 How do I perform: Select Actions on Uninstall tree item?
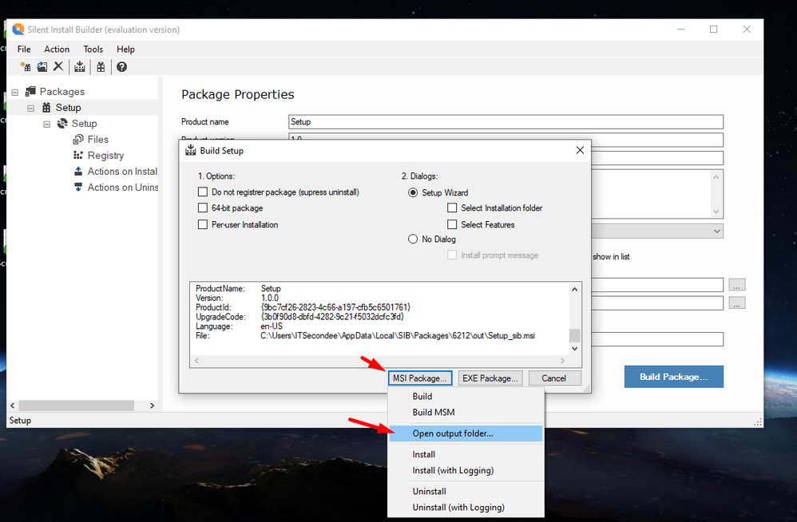(x=122, y=188)
